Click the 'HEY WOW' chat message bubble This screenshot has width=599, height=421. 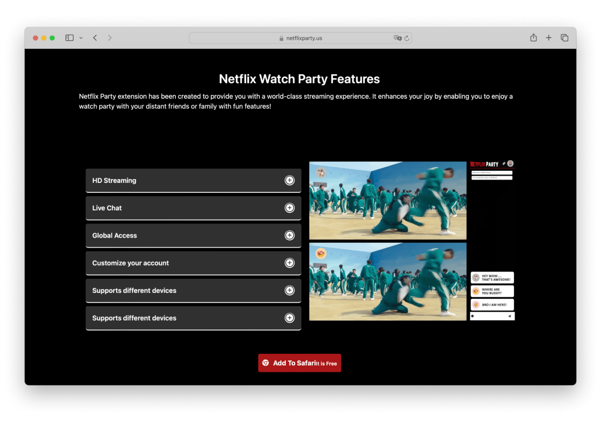(492, 278)
